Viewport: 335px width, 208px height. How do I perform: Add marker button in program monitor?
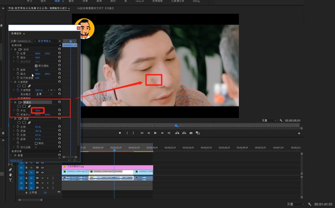click(x=120, y=133)
